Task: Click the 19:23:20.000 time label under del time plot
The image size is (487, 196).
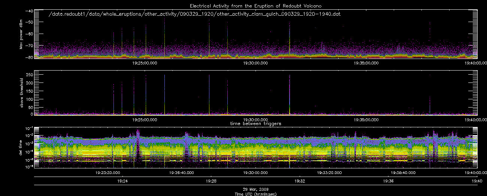Action: [x=108, y=172]
